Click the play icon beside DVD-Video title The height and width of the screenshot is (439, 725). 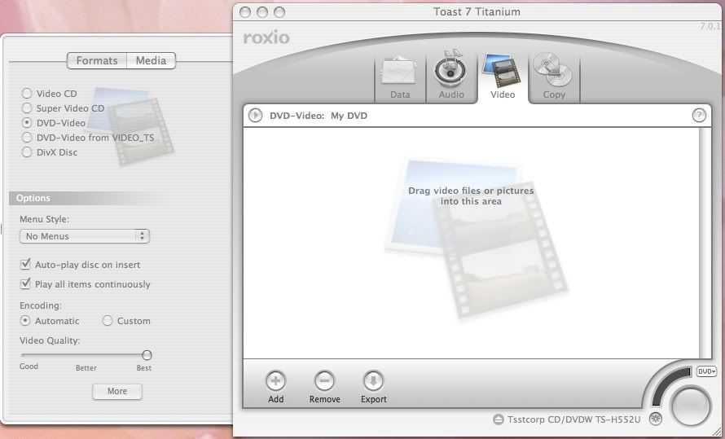coord(255,115)
